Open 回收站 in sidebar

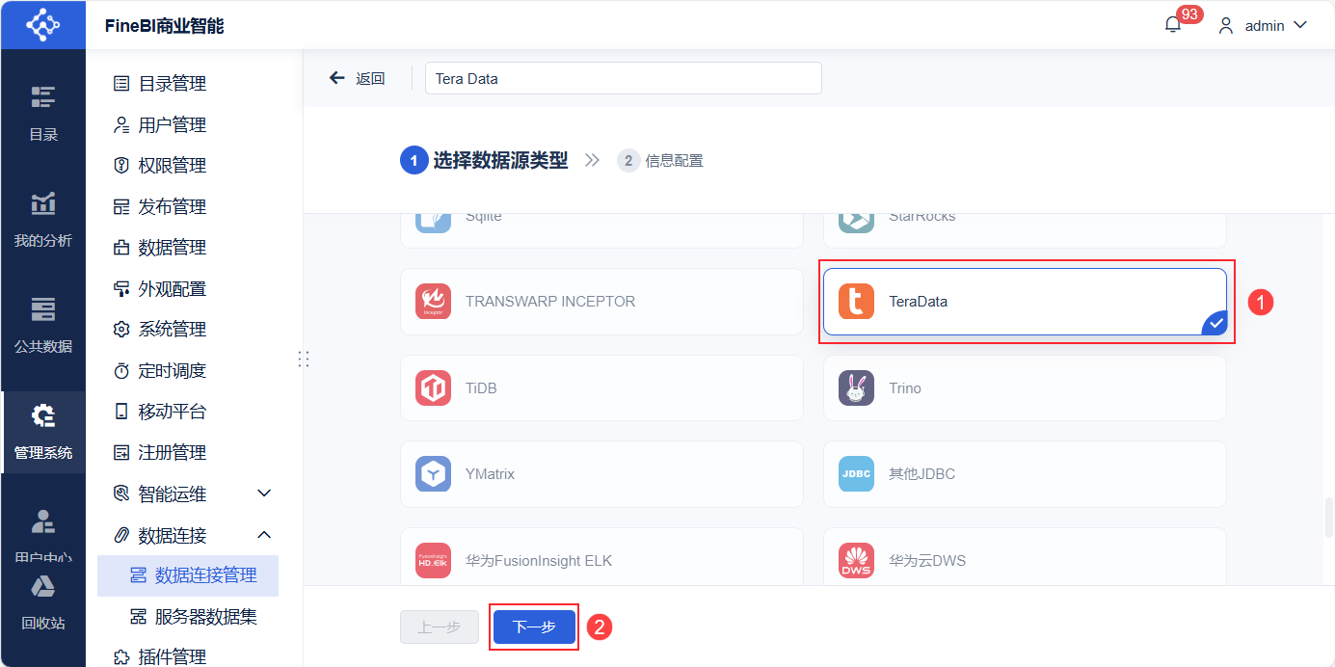pos(42,602)
